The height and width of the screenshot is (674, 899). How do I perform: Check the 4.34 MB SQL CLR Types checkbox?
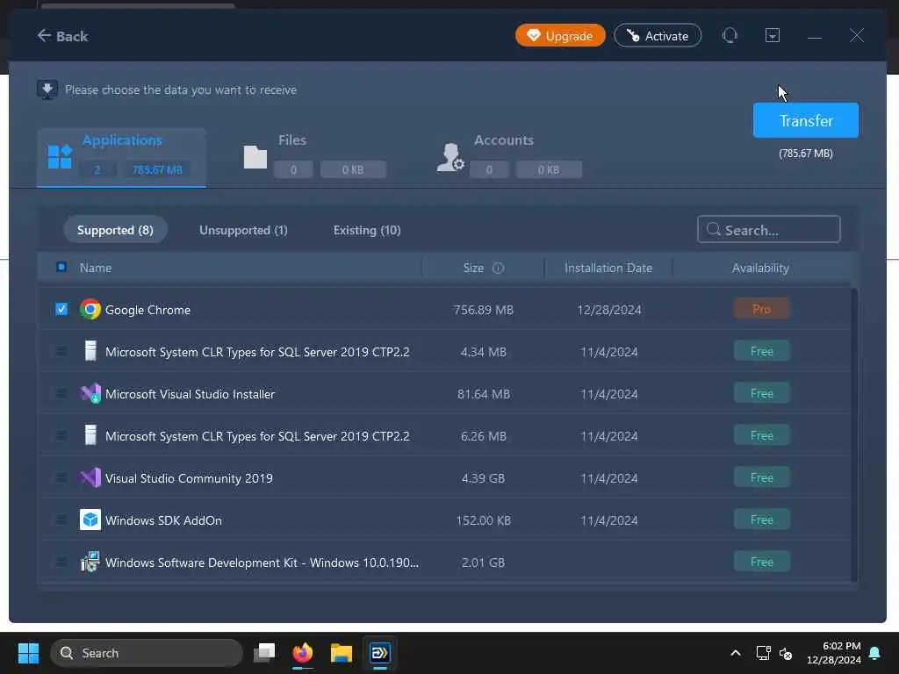[x=61, y=351]
